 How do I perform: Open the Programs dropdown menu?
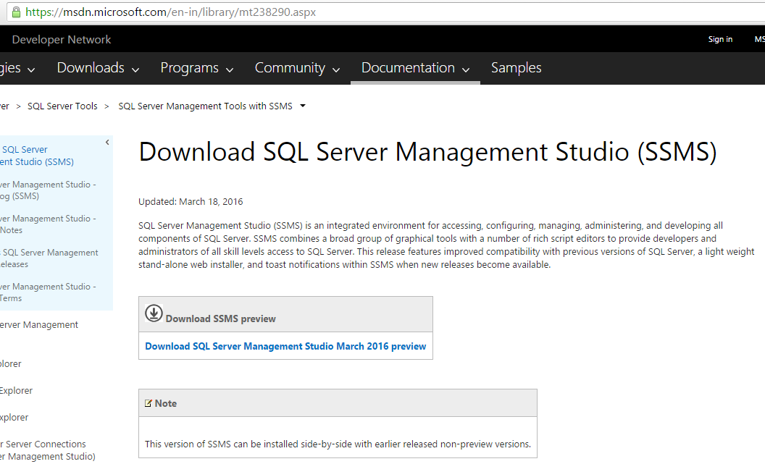197,68
